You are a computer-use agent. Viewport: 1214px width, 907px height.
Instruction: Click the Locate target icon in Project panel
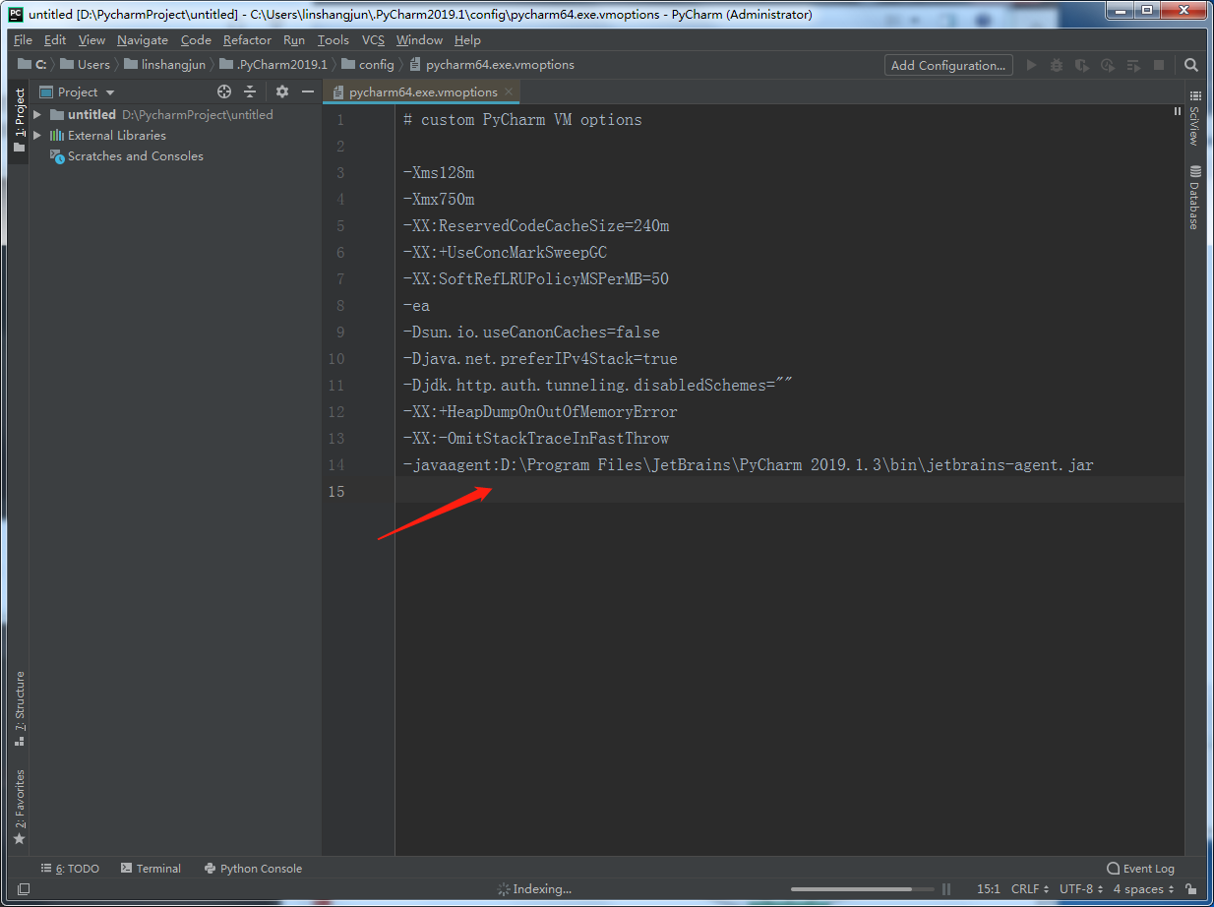pyautogui.click(x=224, y=91)
